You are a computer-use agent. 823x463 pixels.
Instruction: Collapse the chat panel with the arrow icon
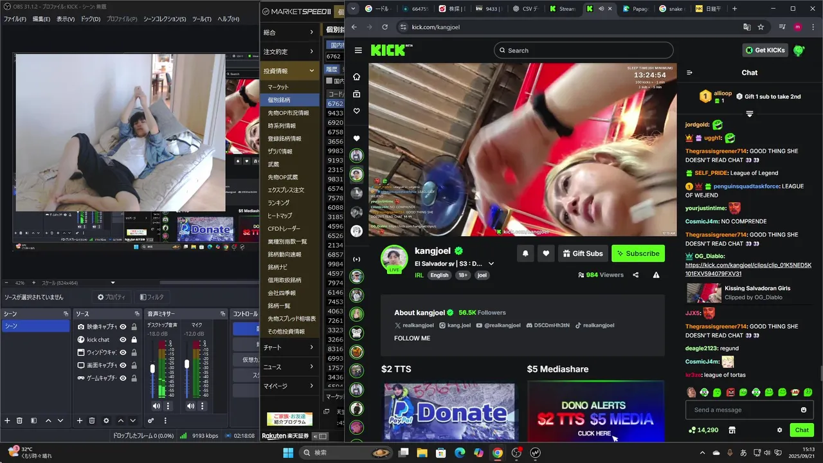[x=689, y=73]
